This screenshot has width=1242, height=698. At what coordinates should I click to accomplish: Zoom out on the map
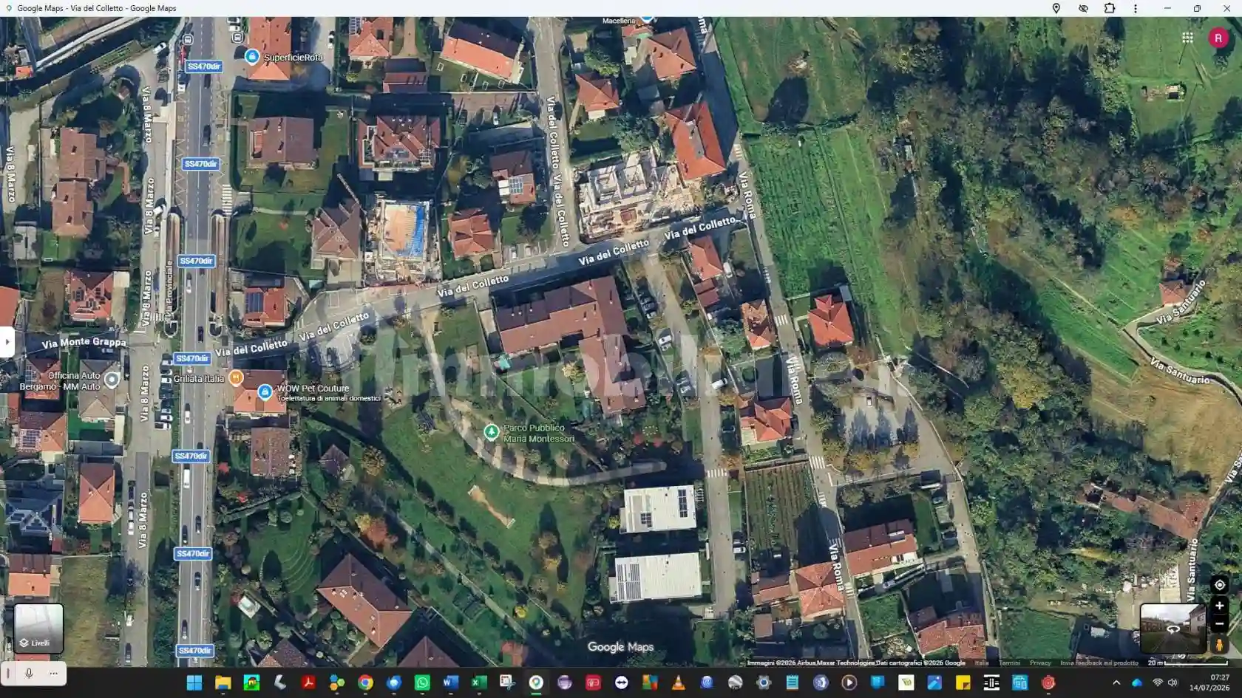(x=1219, y=623)
